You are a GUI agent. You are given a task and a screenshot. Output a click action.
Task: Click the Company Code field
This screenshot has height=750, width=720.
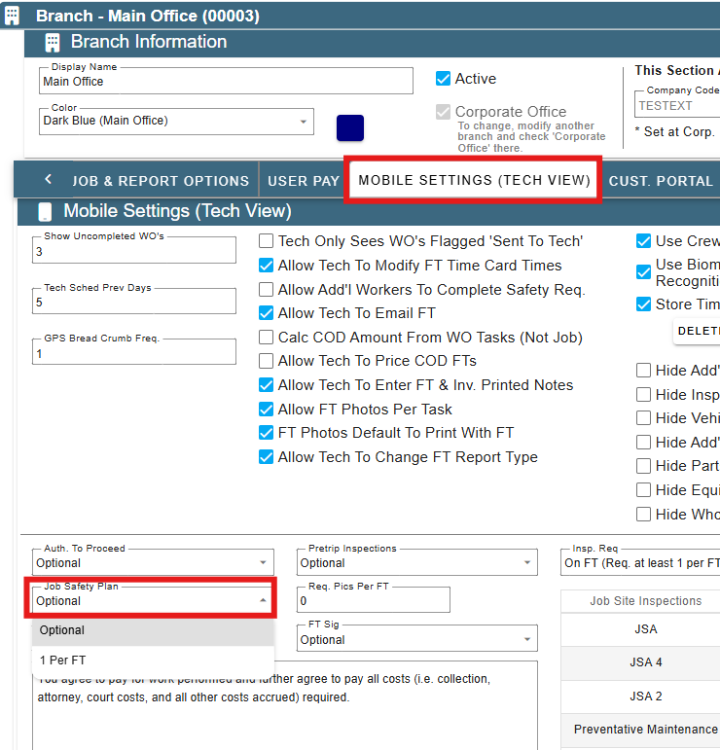(x=677, y=105)
